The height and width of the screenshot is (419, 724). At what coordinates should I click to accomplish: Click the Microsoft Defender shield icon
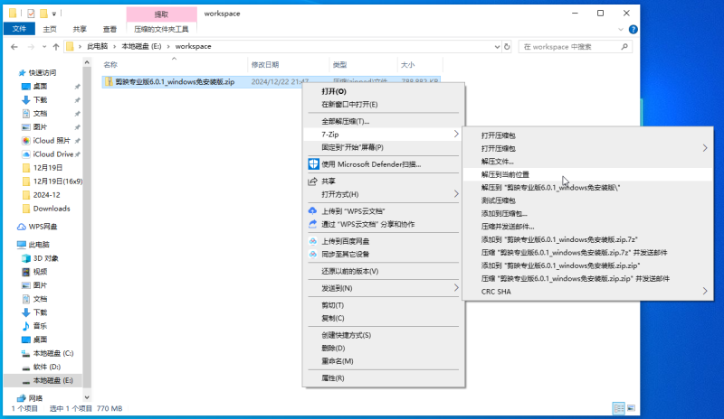[x=314, y=164]
